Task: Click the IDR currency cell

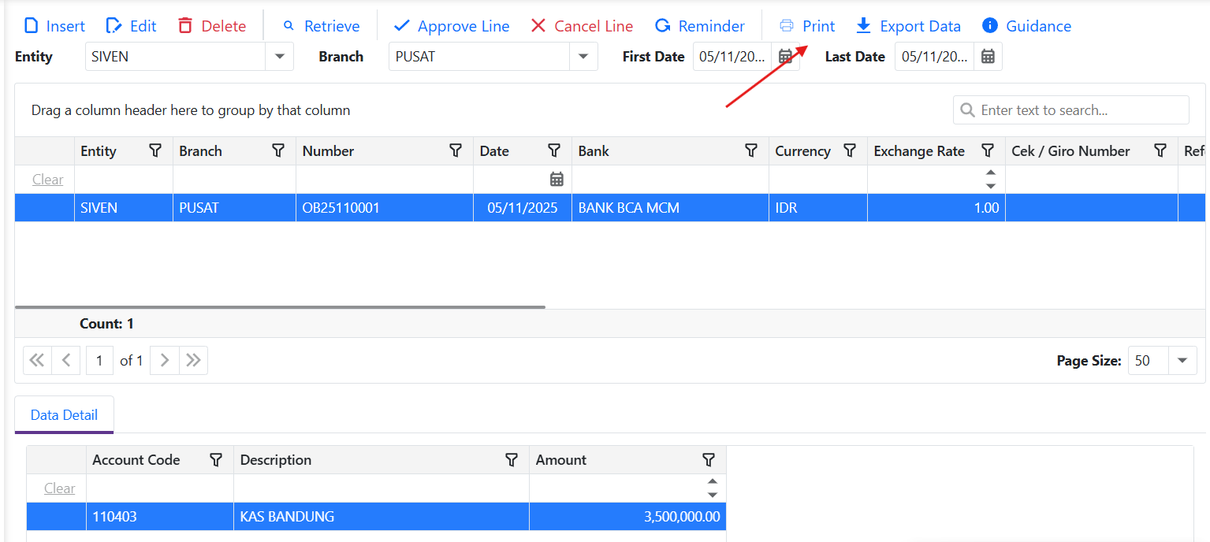Action: [x=818, y=208]
